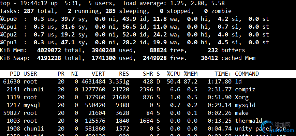
Task: Click the COMMAND column header
Action: coord(247,74)
